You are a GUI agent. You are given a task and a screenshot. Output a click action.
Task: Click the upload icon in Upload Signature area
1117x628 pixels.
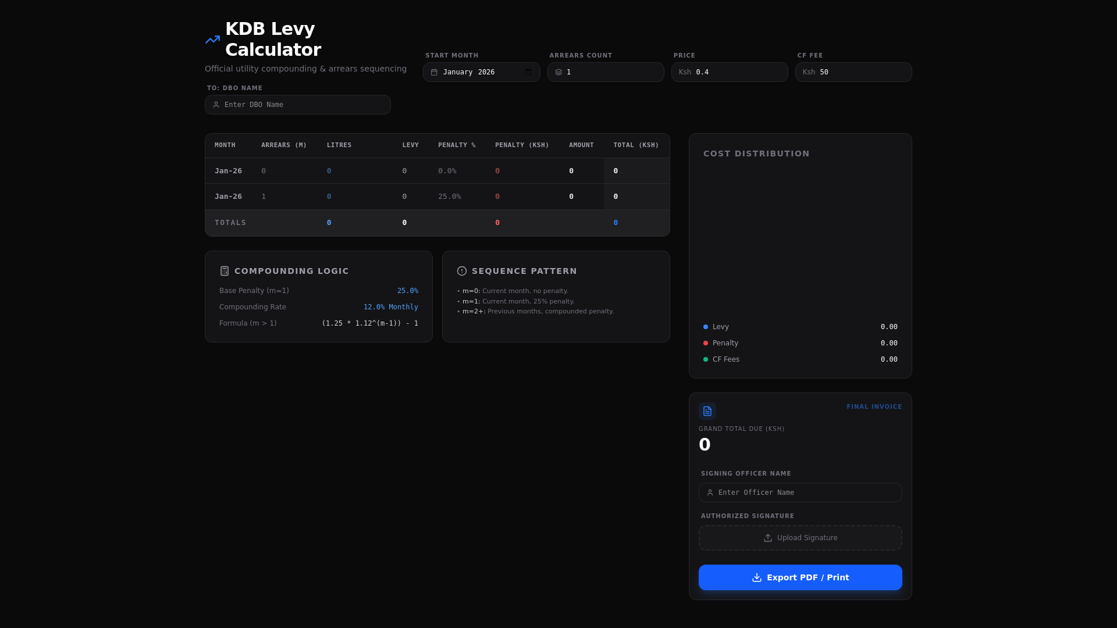(x=768, y=538)
